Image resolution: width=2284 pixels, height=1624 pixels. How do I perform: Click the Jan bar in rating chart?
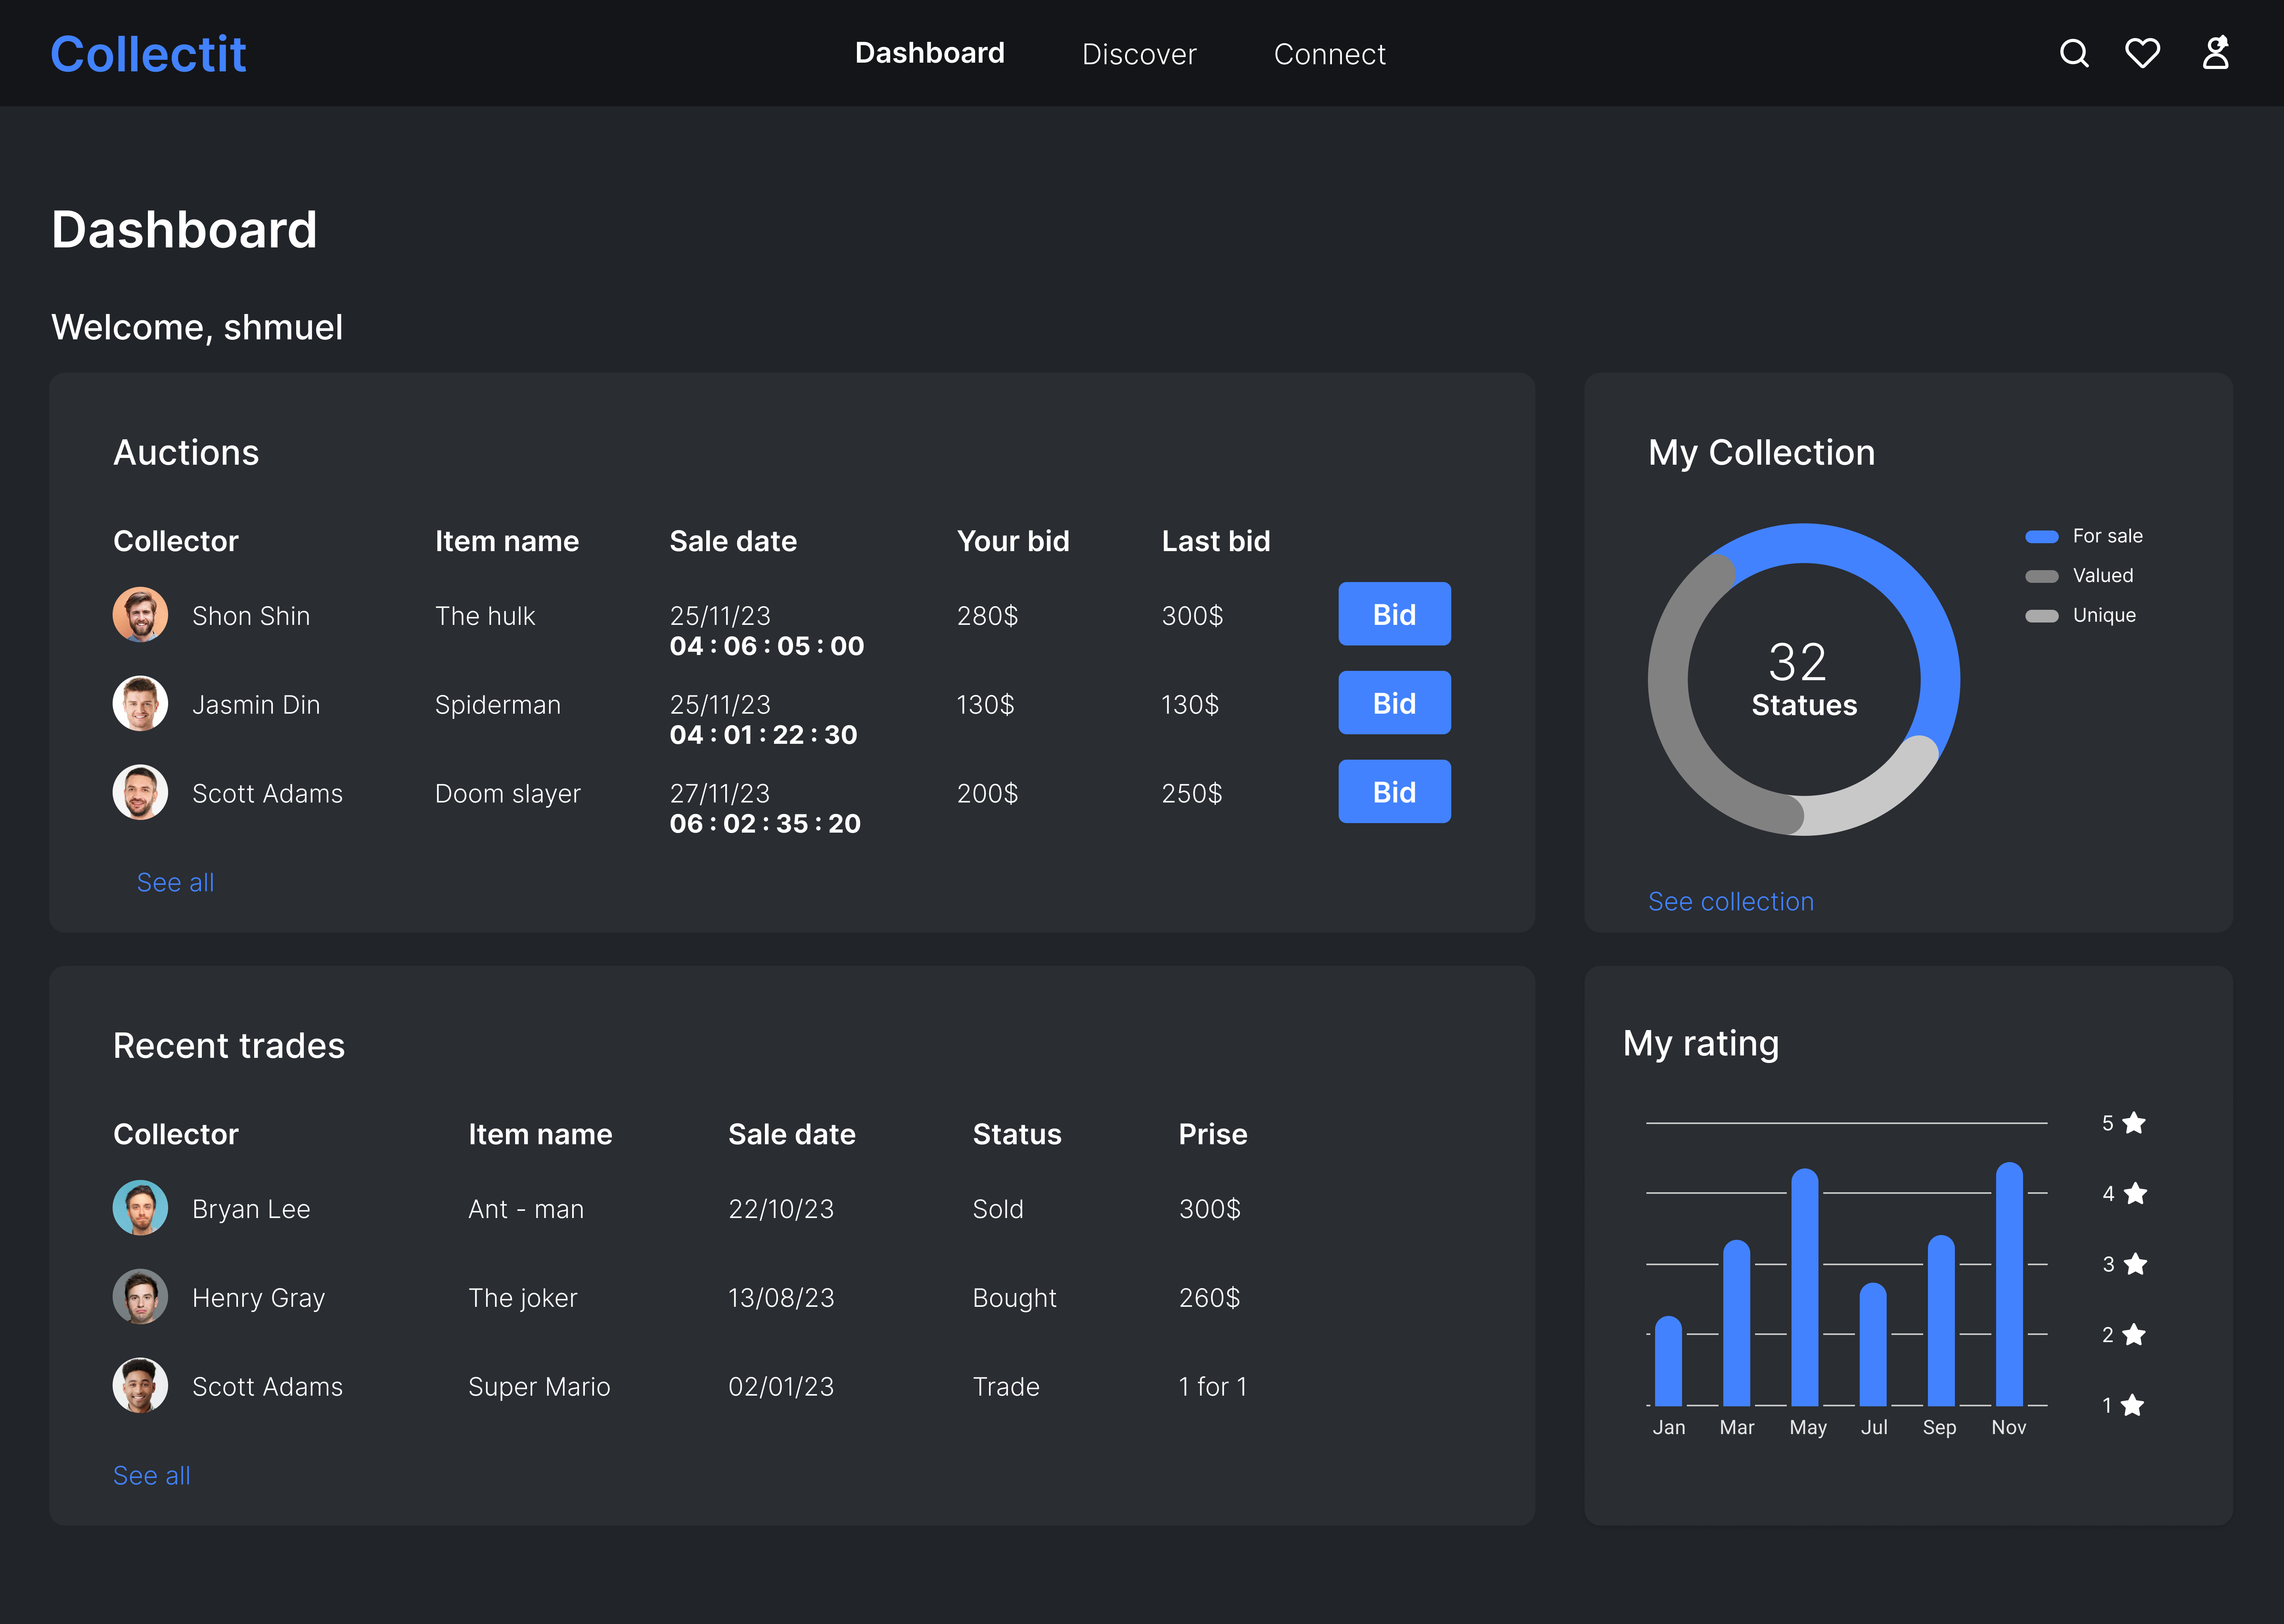click(1668, 1361)
